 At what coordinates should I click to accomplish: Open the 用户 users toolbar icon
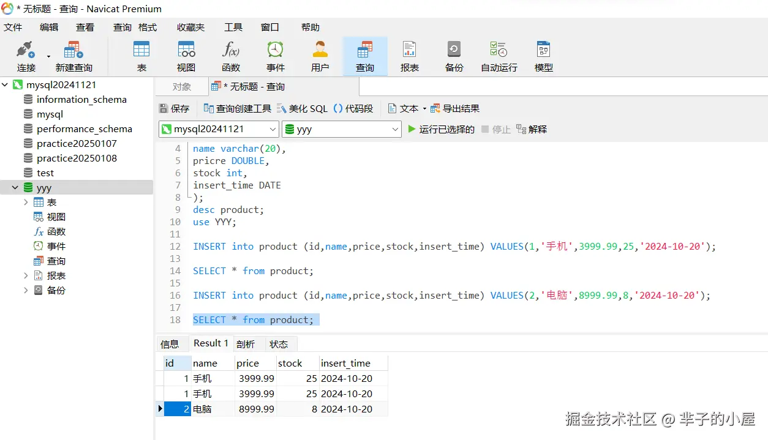pyautogui.click(x=320, y=56)
